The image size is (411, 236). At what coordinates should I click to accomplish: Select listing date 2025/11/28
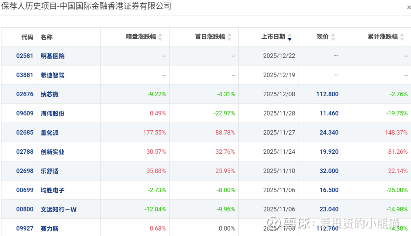click(x=279, y=113)
